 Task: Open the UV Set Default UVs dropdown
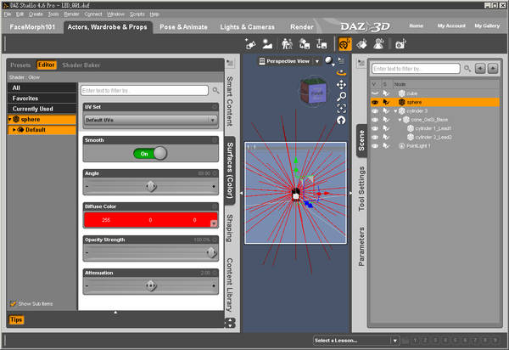[151, 120]
